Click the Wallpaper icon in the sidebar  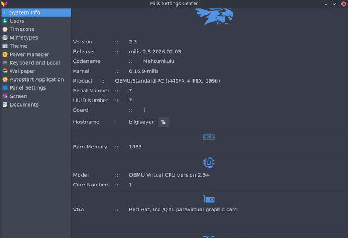click(5, 71)
